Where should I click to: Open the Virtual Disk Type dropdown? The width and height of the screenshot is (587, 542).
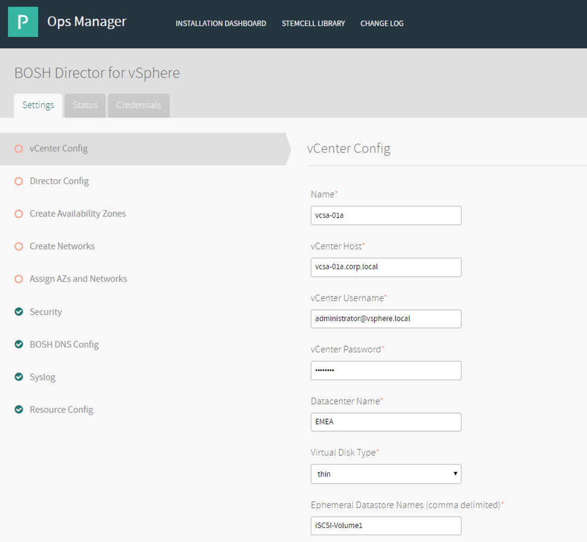click(x=386, y=474)
